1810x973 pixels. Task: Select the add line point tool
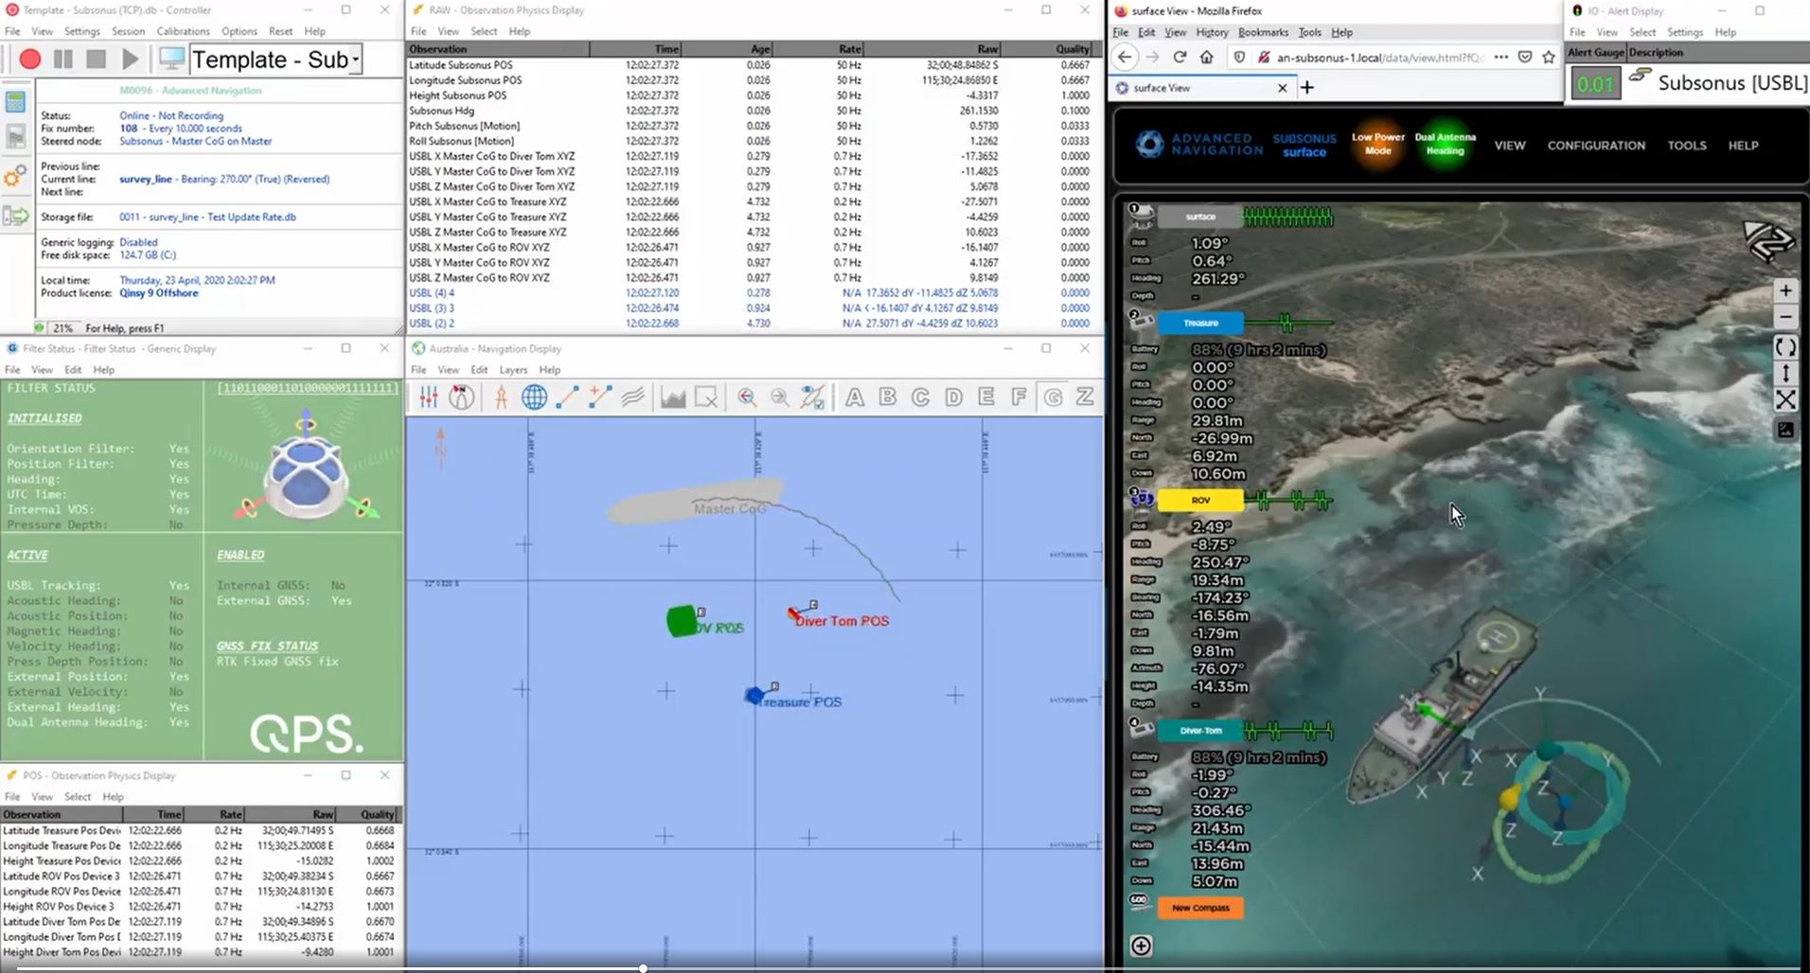[600, 398]
